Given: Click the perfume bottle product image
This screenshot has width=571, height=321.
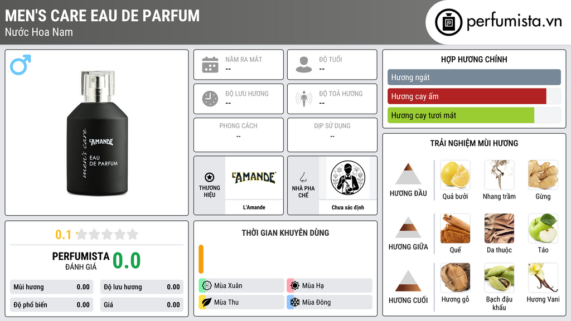Looking at the screenshot, I should click(x=97, y=133).
